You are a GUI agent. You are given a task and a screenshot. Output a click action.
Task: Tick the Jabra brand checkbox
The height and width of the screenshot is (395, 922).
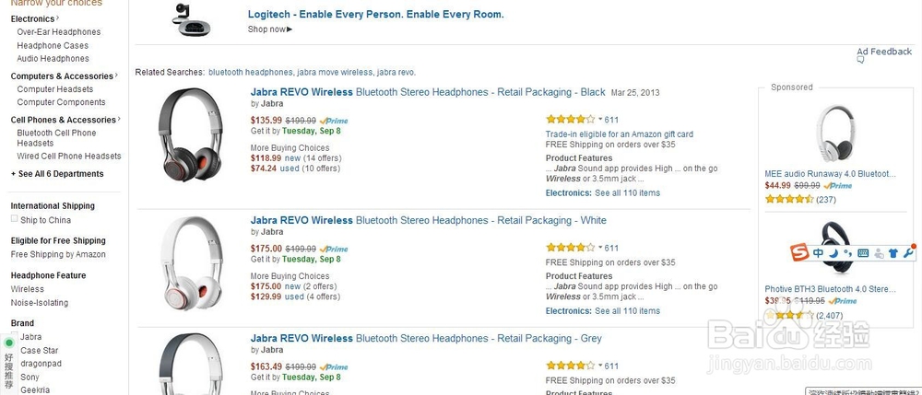14,337
